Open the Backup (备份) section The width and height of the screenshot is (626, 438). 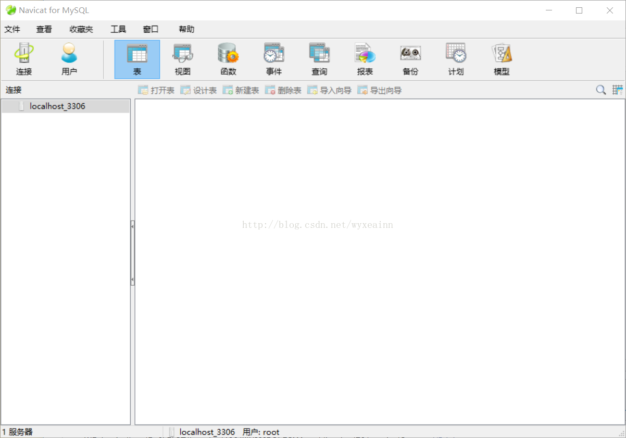(x=410, y=59)
